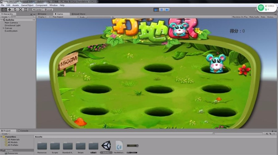Select the C# script asset

point(119,146)
